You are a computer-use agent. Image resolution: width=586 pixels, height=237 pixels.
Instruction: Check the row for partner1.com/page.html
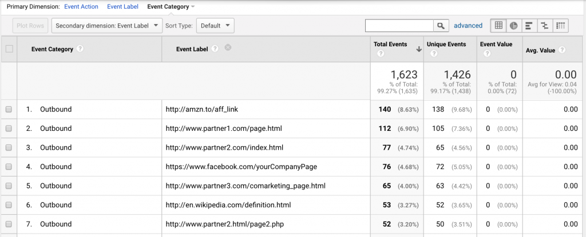click(x=9, y=128)
